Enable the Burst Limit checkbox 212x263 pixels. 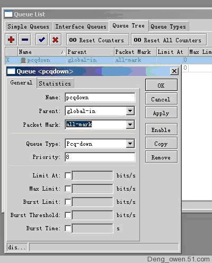(68, 202)
